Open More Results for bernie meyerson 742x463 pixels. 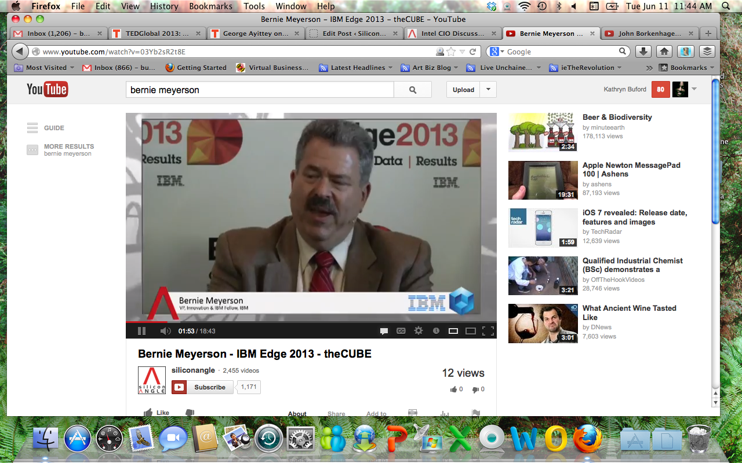point(60,150)
